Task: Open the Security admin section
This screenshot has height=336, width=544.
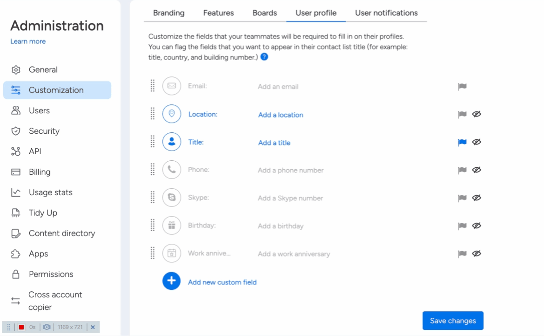Action: (44, 131)
